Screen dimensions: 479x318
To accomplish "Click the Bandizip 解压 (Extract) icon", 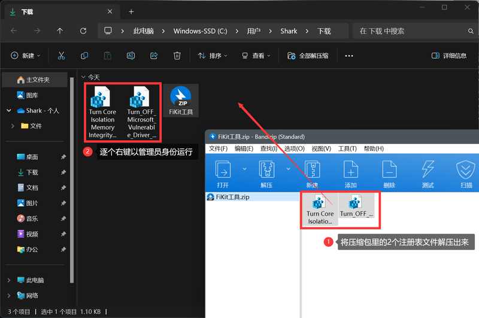I will pos(266,173).
